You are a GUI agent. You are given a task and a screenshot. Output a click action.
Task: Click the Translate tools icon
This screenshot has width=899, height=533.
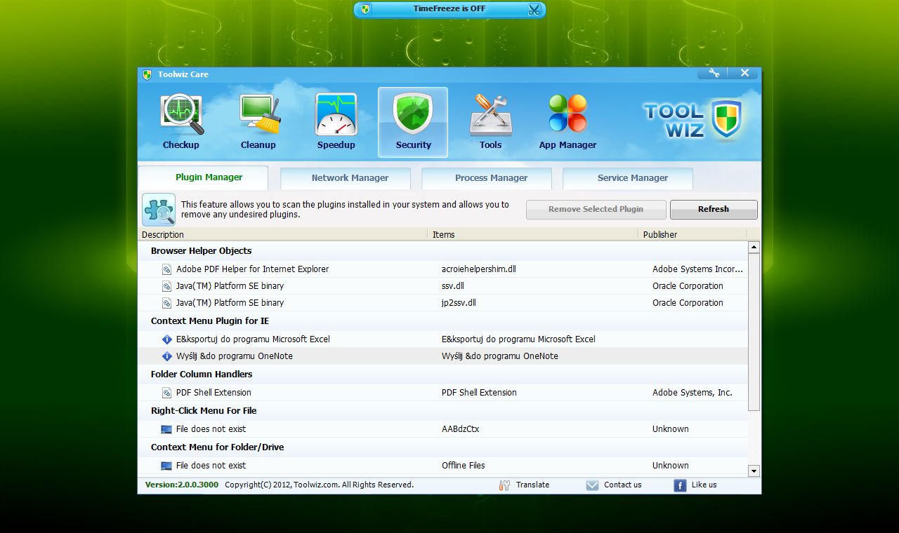click(x=504, y=485)
